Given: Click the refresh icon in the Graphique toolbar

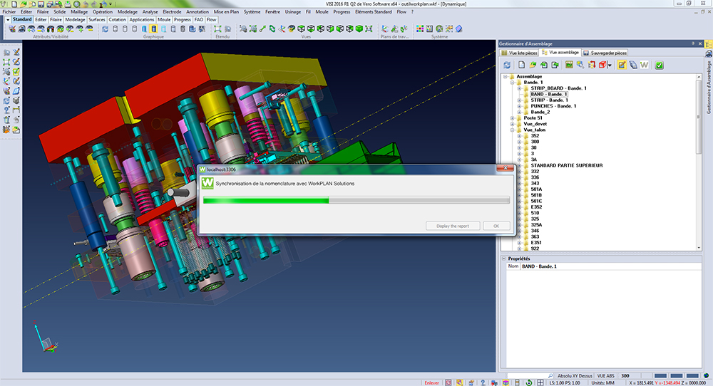Looking at the screenshot, I should point(105,28).
